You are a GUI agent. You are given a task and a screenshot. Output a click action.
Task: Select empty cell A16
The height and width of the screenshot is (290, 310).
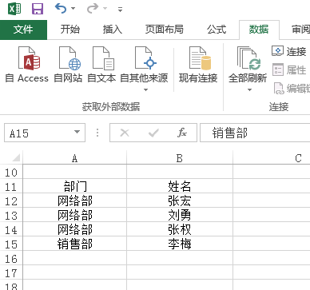[75, 258]
